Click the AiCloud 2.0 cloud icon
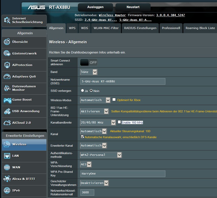This screenshot has height=198, width=217. (7, 123)
